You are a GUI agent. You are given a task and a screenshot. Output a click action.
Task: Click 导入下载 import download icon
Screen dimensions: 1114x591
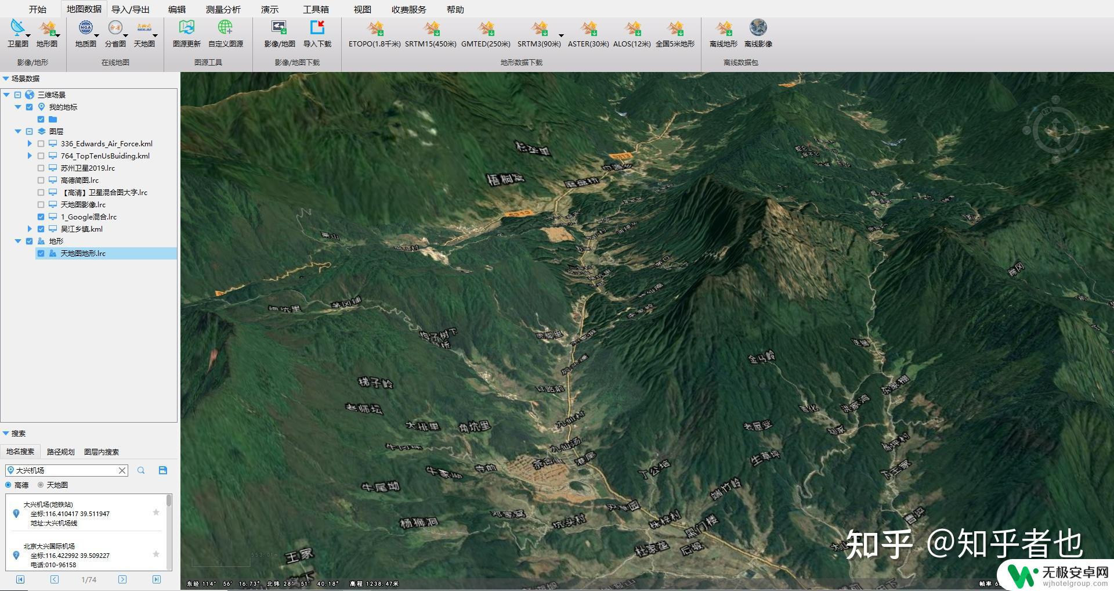tap(317, 34)
